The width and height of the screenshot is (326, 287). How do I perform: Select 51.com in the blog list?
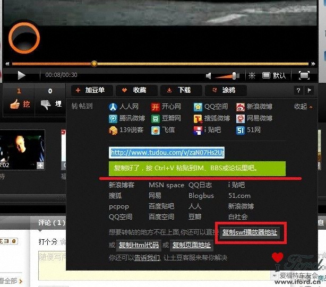pos(239,196)
